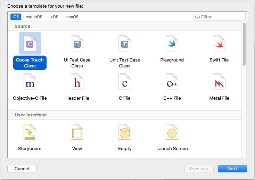Viewport: 255px width, 180px height.
Task: Select the Objective-C File template
Action: [x=30, y=82]
